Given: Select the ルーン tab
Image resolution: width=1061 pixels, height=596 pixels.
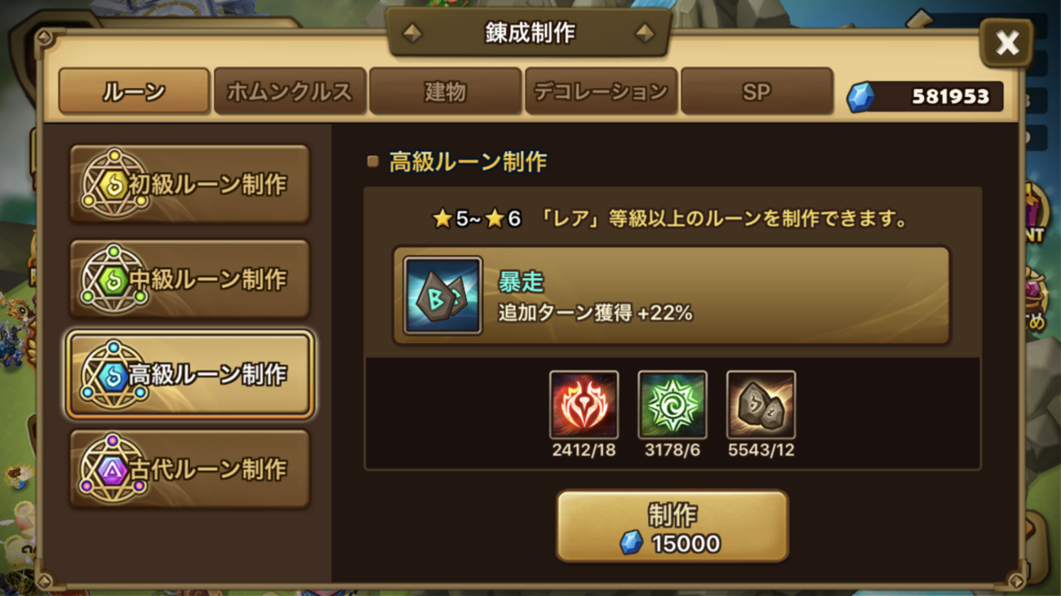Looking at the screenshot, I should pos(134,91).
